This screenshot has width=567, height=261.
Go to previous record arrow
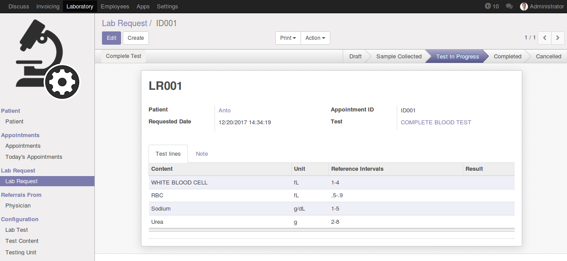pos(544,38)
